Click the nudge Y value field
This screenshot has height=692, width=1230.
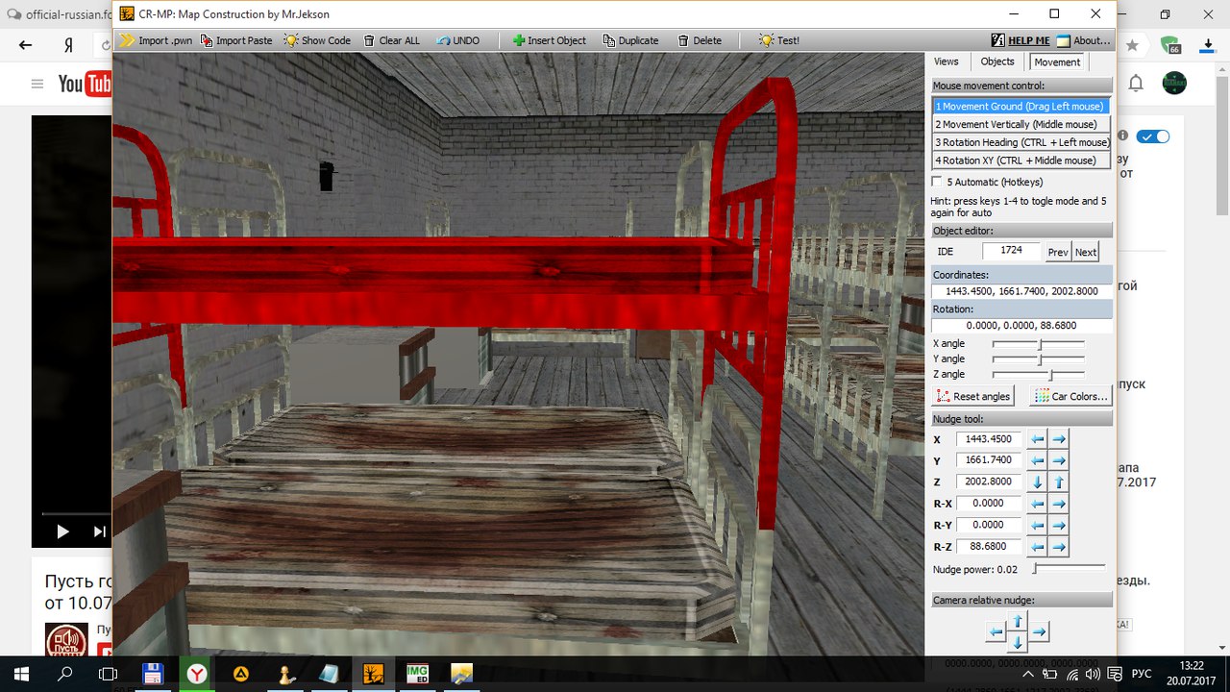(990, 460)
